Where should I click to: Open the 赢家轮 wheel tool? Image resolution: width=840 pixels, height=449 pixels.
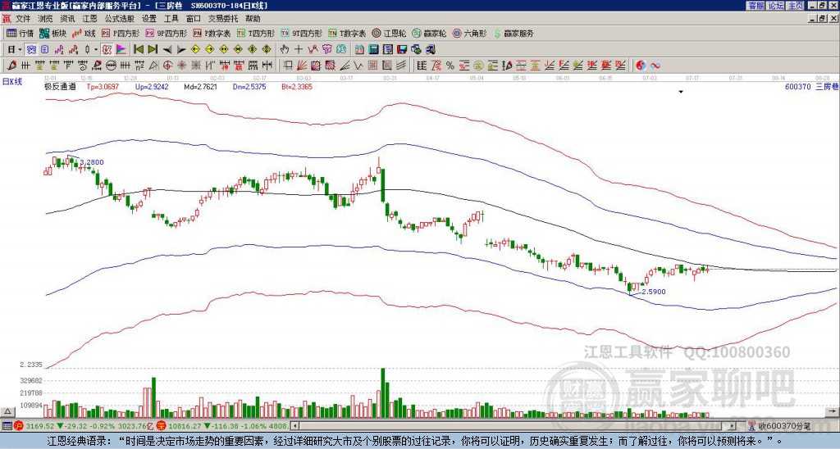[429, 34]
